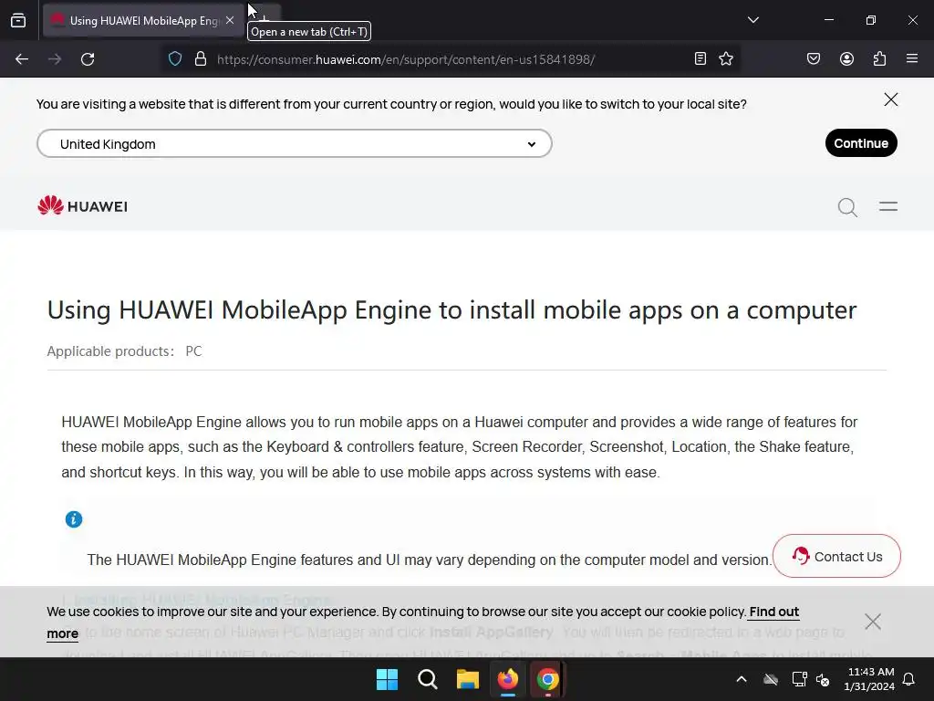This screenshot has width=934, height=701.
Task: Open the Huawei site search
Action: (x=847, y=207)
